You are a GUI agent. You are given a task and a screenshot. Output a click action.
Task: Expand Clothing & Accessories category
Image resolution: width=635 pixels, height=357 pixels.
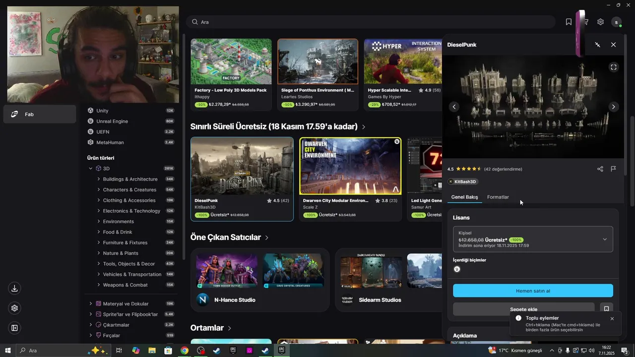[x=99, y=200]
